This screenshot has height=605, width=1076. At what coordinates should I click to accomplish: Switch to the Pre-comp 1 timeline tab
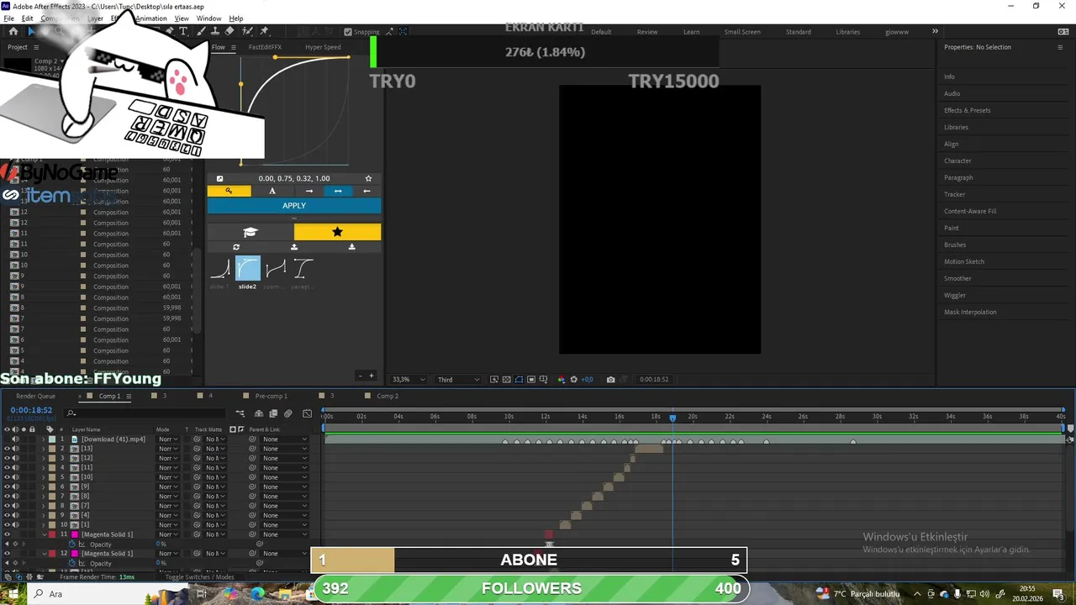click(x=271, y=396)
